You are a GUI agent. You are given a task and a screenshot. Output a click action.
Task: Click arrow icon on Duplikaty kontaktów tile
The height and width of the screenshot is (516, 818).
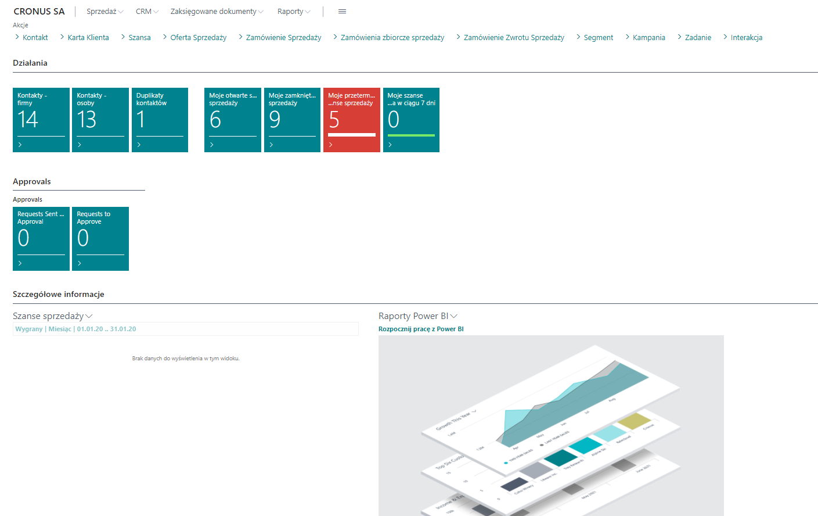[139, 145]
